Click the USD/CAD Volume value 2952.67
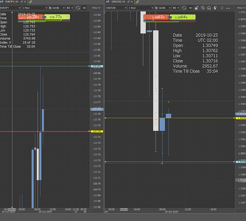 point(210,66)
